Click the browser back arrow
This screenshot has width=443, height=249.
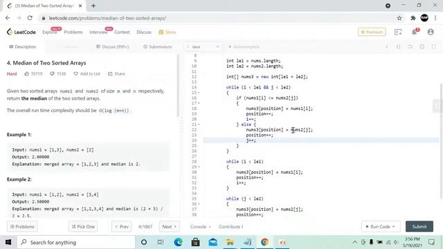(8, 18)
